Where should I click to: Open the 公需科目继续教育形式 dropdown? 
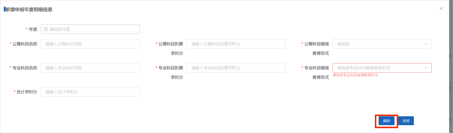[x=377, y=44]
